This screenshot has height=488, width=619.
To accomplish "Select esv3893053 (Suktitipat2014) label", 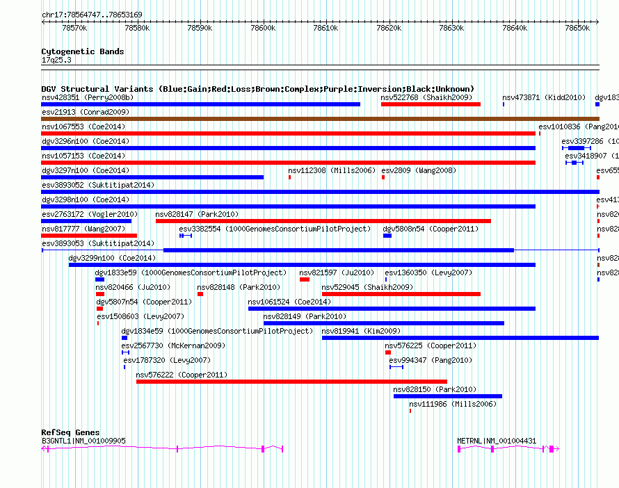I will point(98,243).
